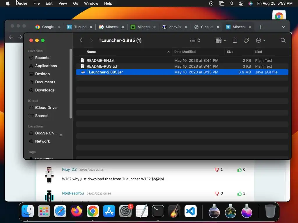Image resolution: width=298 pixels, height=223 pixels.
Task: Open Documents in sidebar
Action: (45, 82)
